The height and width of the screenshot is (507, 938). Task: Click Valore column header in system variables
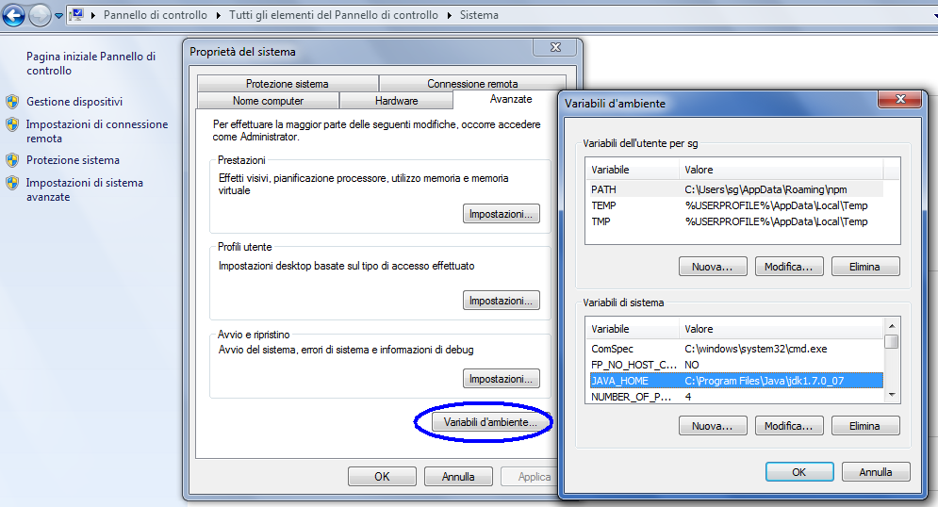pos(782,329)
